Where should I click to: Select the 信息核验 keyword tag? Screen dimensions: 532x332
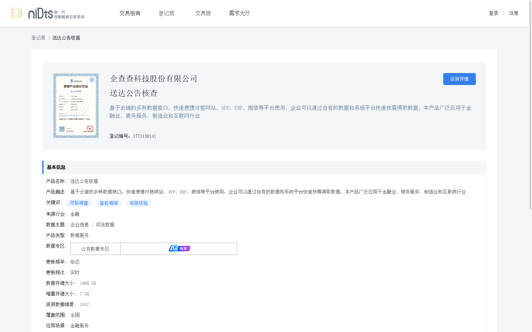pyautogui.click(x=139, y=203)
